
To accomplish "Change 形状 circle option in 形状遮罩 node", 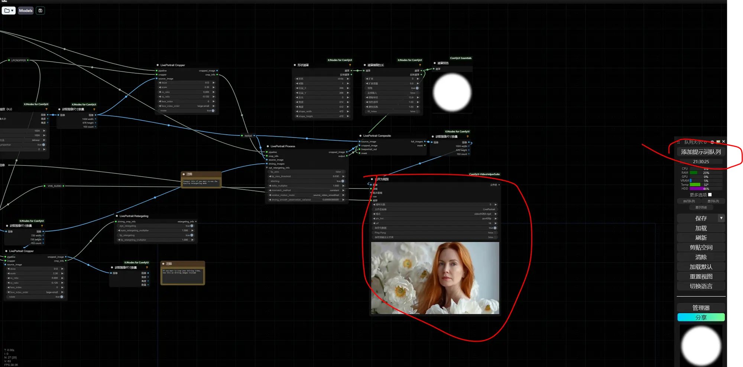I will click(322, 79).
